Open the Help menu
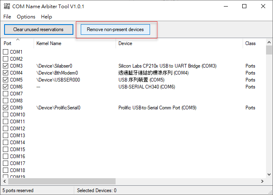 click(46, 17)
